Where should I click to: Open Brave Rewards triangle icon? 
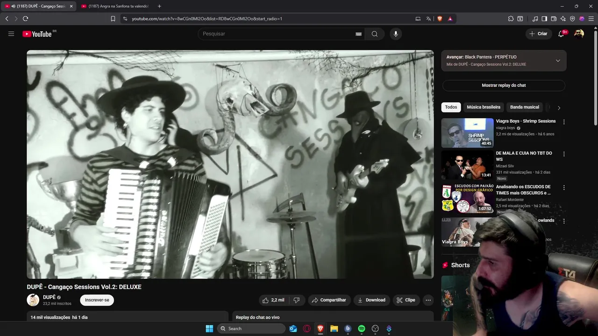(x=450, y=19)
